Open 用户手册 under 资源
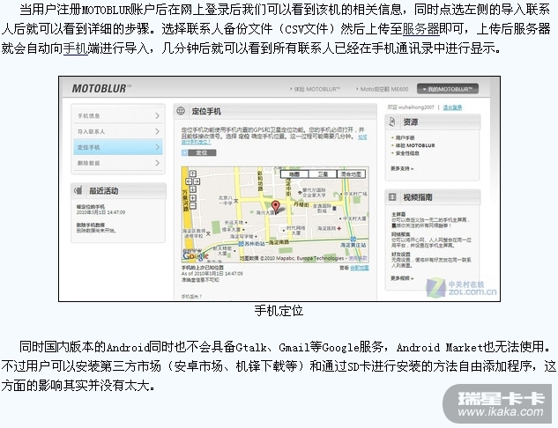This screenshot has width=558, height=428. (405, 137)
